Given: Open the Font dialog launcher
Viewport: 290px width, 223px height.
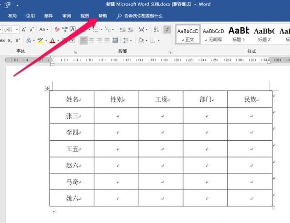Looking at the screenshot, I should [x=75, y=52].
